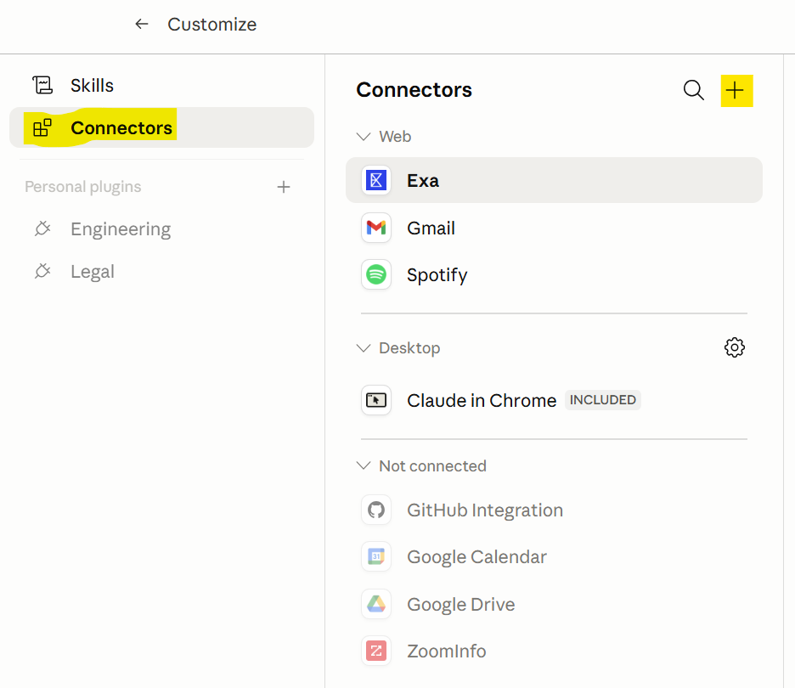Click the Web section label
795x688 pixels.
[395, 137]
